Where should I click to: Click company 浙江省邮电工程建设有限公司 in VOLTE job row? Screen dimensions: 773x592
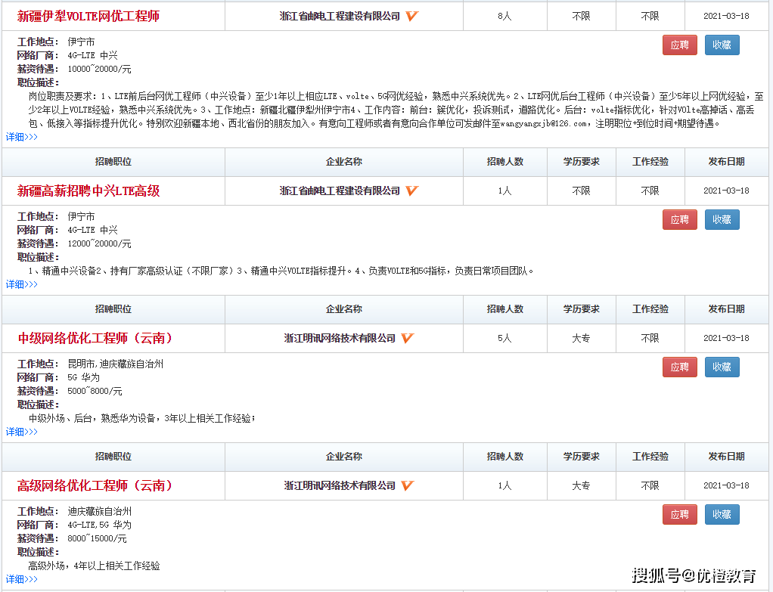(340, 17)
